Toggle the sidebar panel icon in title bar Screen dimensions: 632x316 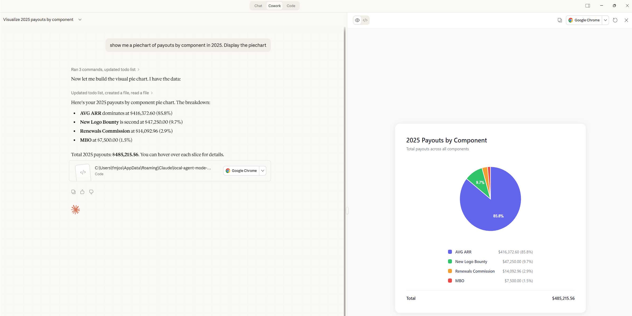click(x=587, y=6)
